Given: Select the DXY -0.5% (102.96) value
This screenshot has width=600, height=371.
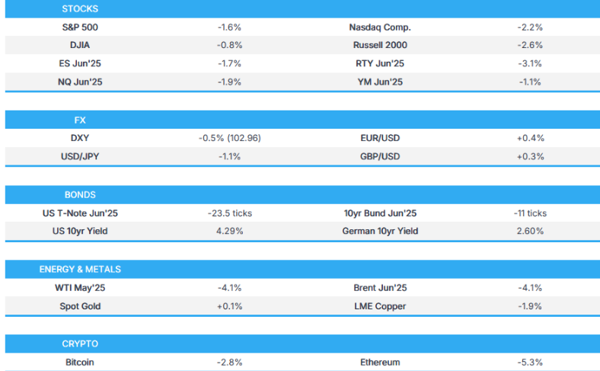Looking at the screenshot, I should click(x=229, y=139).
